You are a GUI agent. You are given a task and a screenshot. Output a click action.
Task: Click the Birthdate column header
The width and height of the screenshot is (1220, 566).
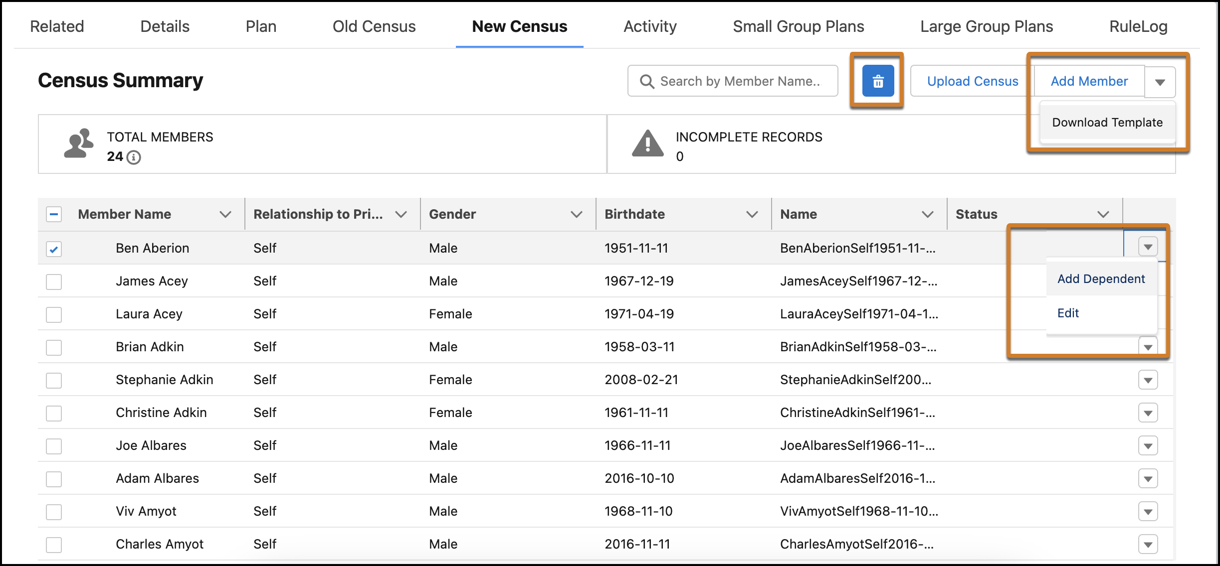[634, 214]
